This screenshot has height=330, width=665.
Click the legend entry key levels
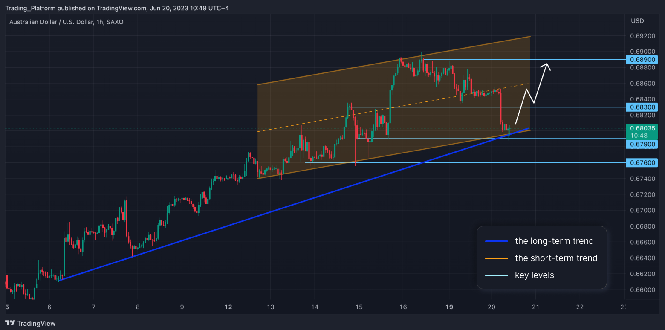pyautogui.click(x=535, y=275)
